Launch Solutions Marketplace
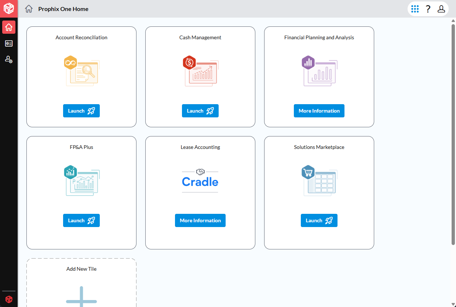Image resolution: width=456 pixels, height=307 pixels. pyautogui.click(x=319, y=220)
